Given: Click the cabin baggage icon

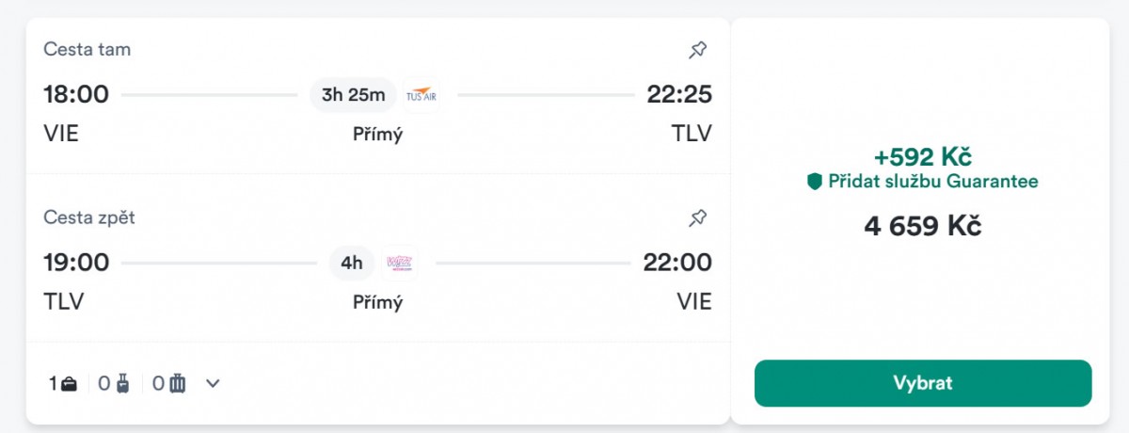Looking at the screenshot, I should [x=122, y=383].
